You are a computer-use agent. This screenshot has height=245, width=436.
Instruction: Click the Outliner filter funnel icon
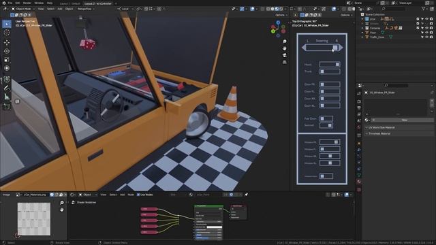tap(424, 9)
